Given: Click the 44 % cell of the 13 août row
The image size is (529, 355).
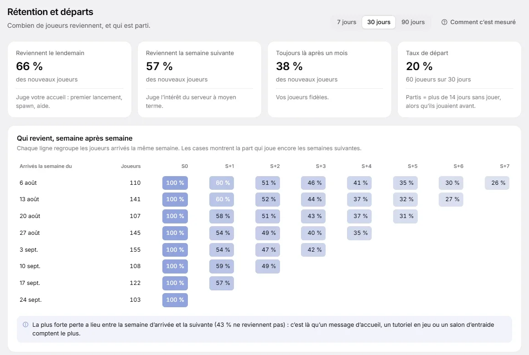Looking at the screenshot, I should coord(313,199).
